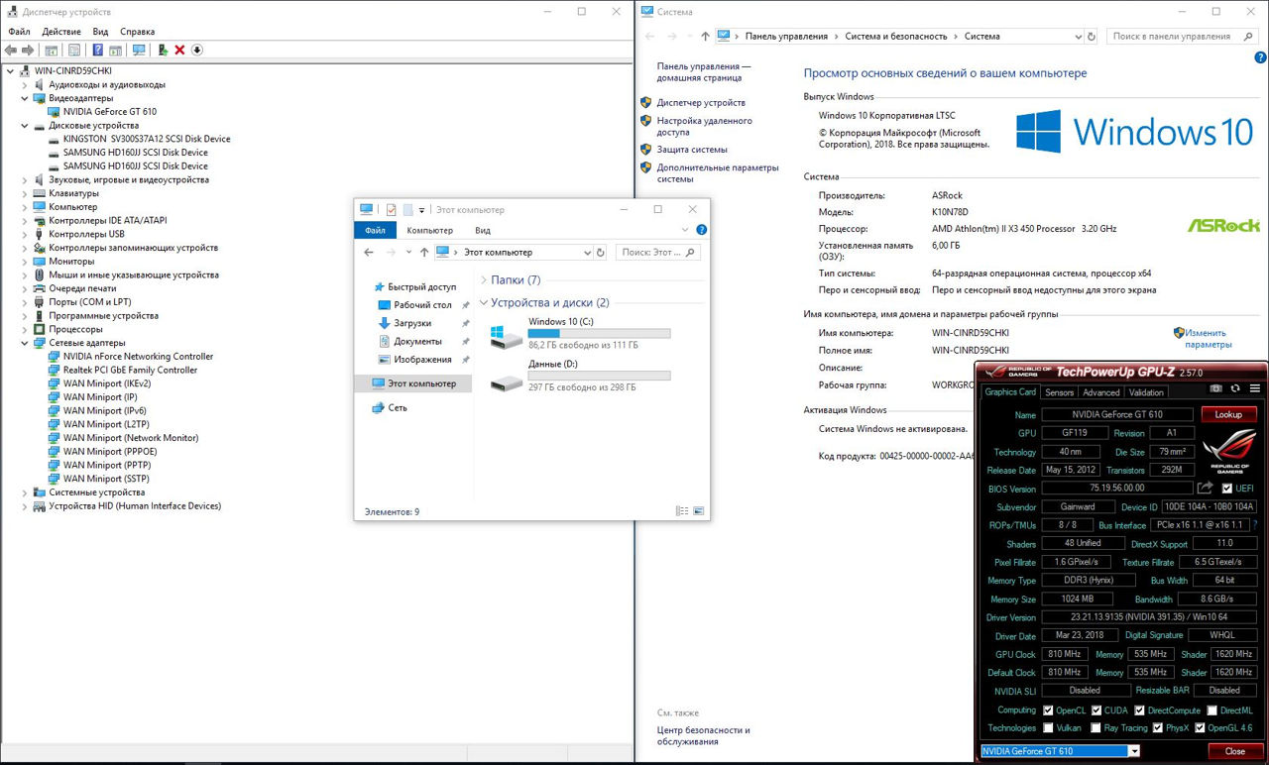Toggle the CUDA checkbox
The image size is (1269, 765).
pyautogui.click(x=1096, y=710)
